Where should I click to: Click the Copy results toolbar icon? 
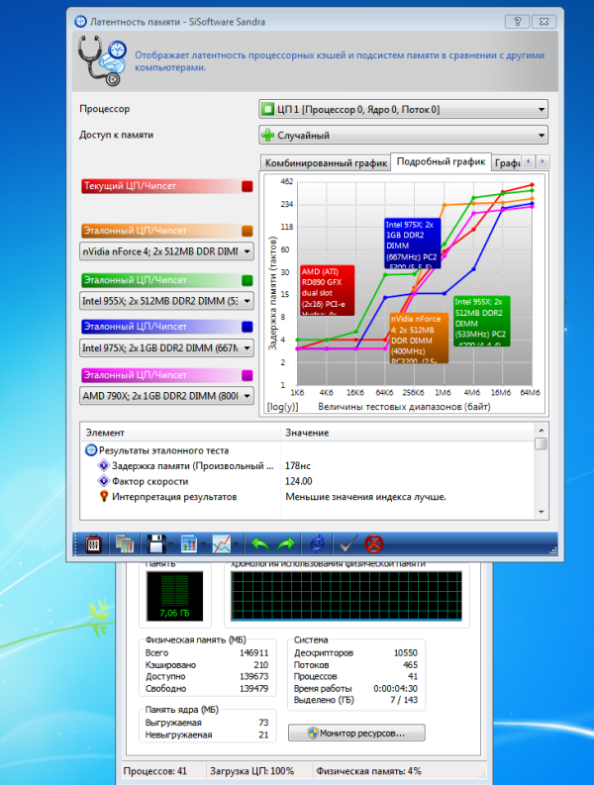click(124, 542)
